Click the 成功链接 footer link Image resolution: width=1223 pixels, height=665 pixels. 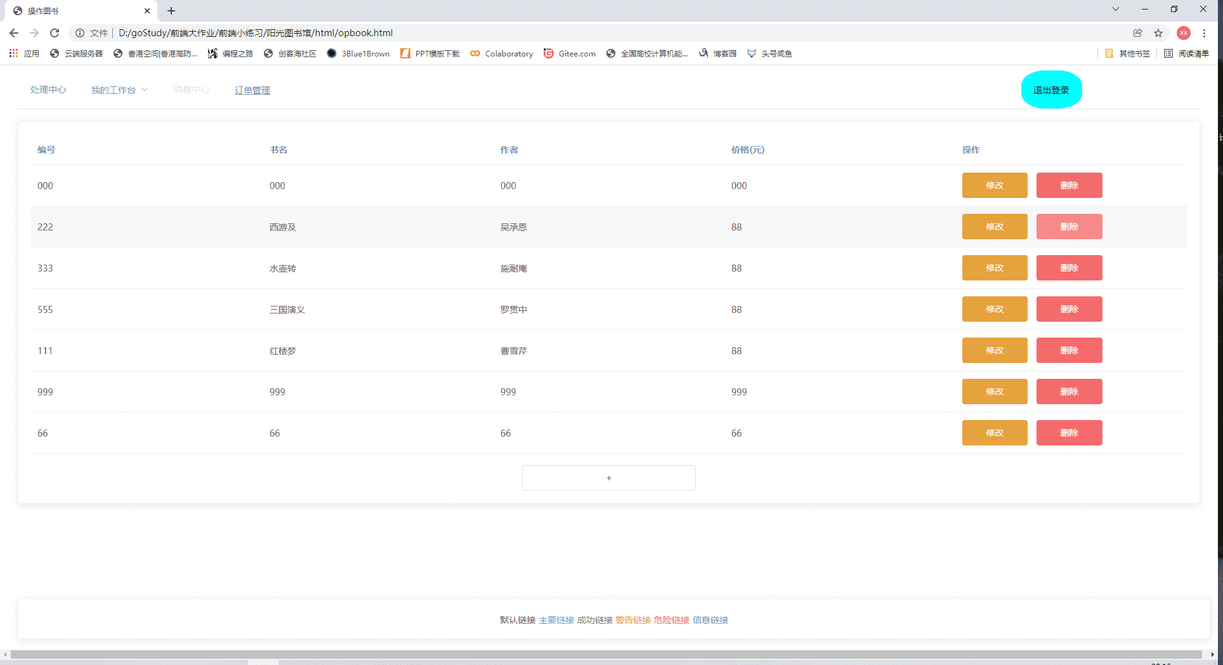[x=595, y=620]
